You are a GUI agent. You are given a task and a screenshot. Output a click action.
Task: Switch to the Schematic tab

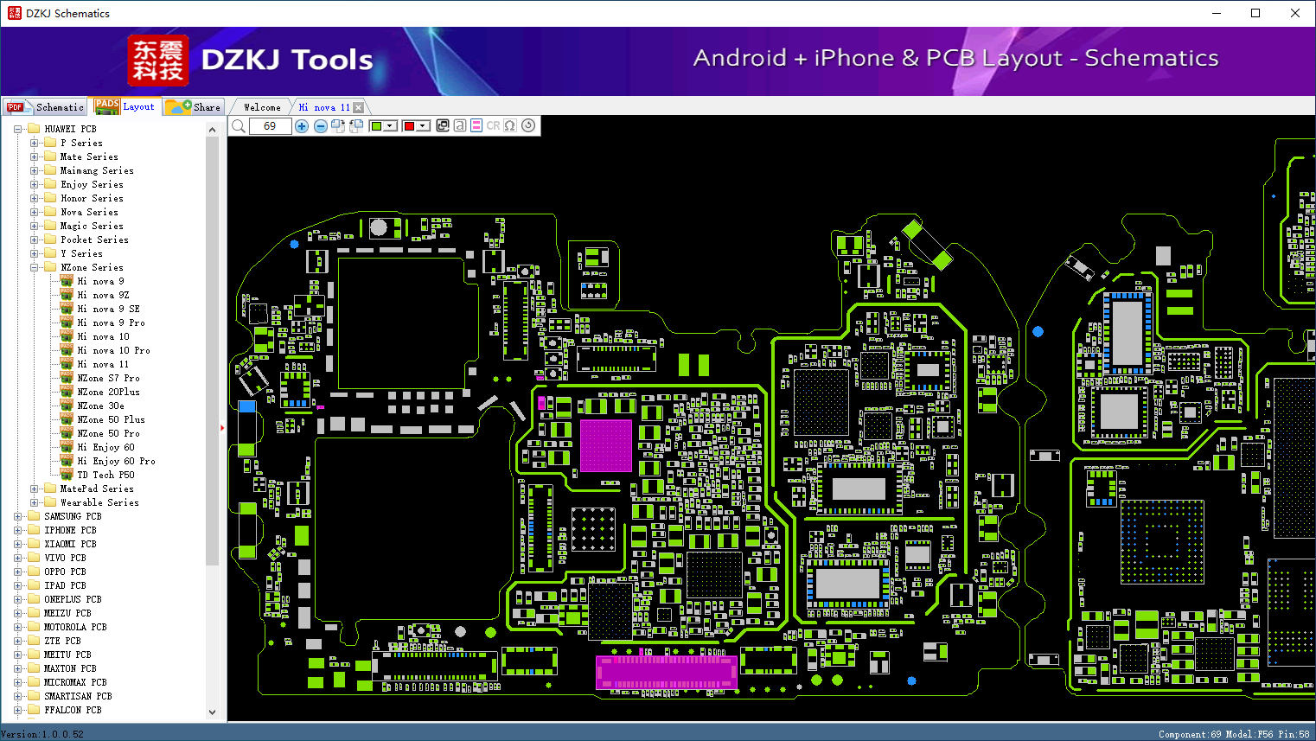[45, 107]
